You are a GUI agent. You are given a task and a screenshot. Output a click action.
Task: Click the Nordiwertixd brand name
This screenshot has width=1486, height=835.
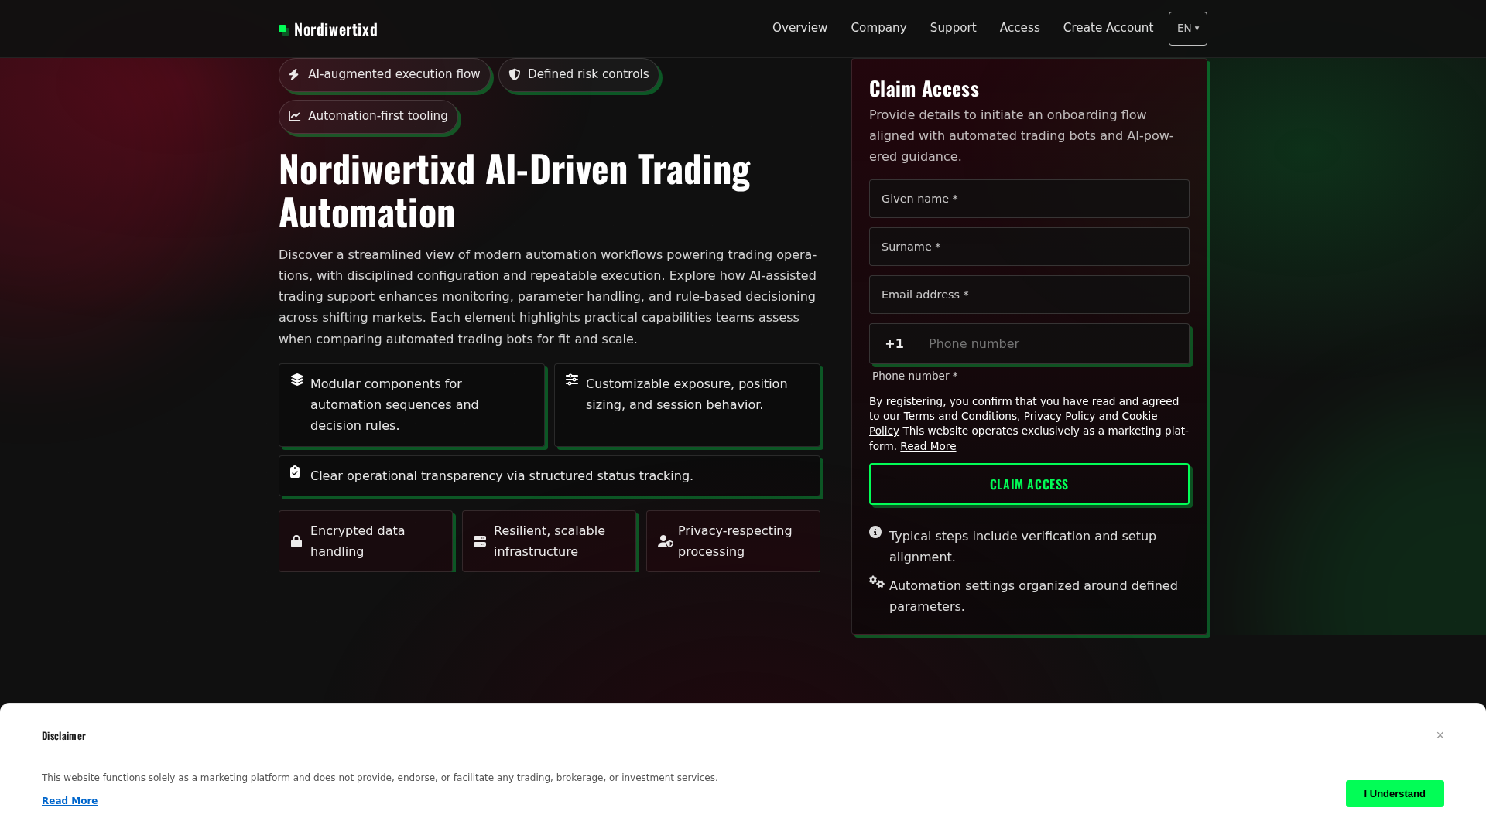[x=336, y=29]
